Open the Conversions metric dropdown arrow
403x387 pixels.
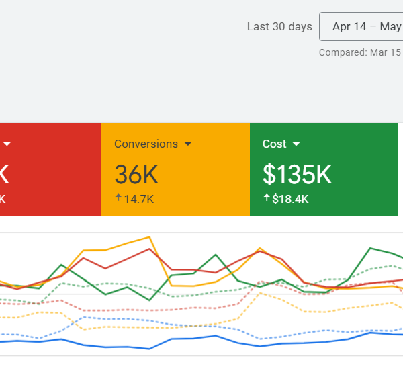click(188, 144)
